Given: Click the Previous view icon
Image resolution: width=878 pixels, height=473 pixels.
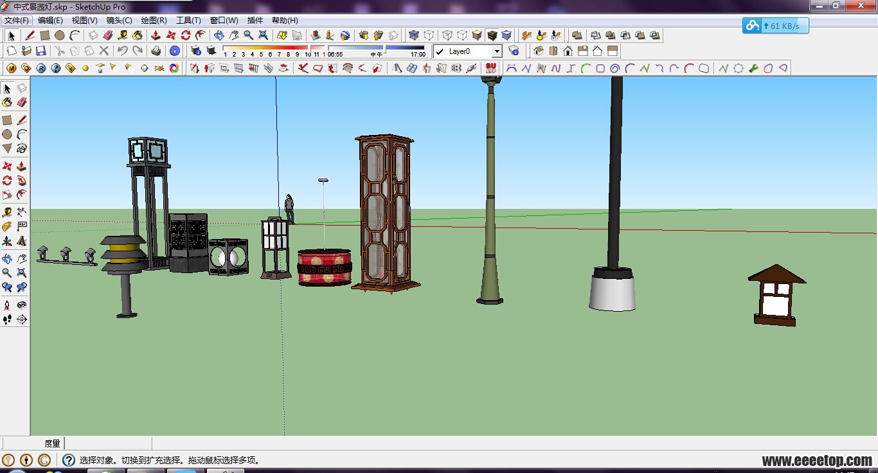Looking at the screenshot, I should 7,287.
